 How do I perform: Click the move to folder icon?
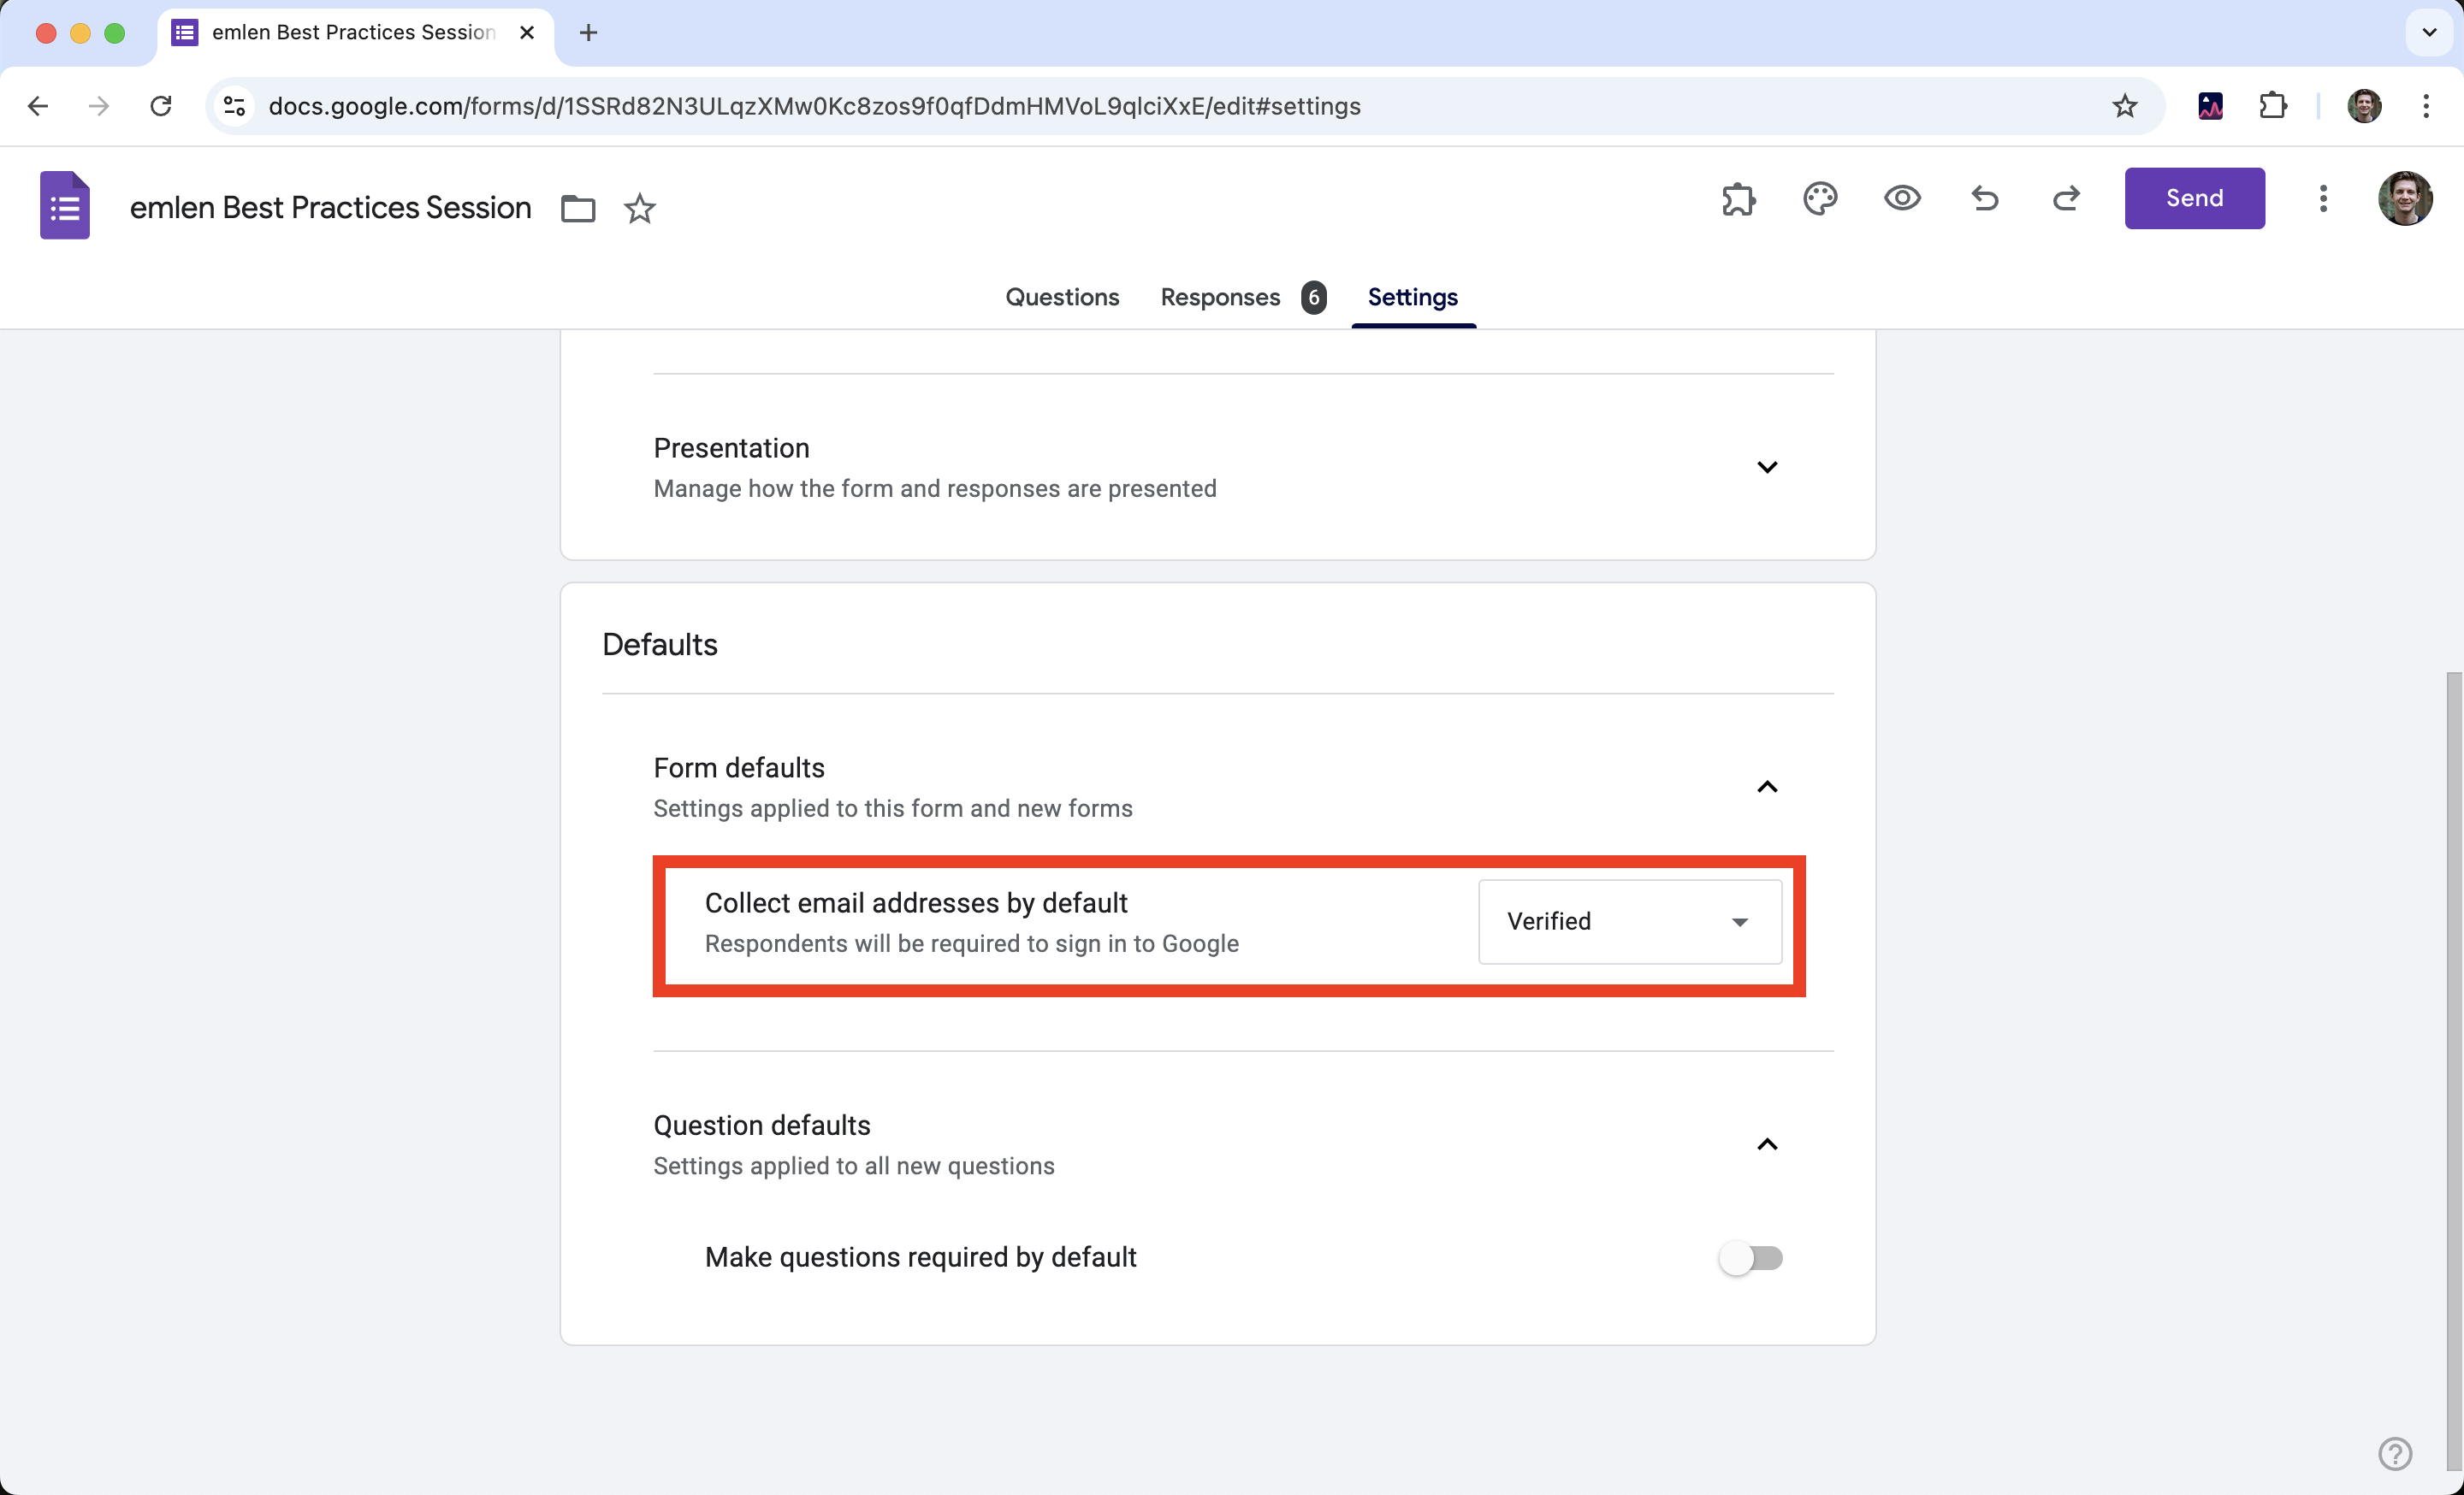point(578,209)
